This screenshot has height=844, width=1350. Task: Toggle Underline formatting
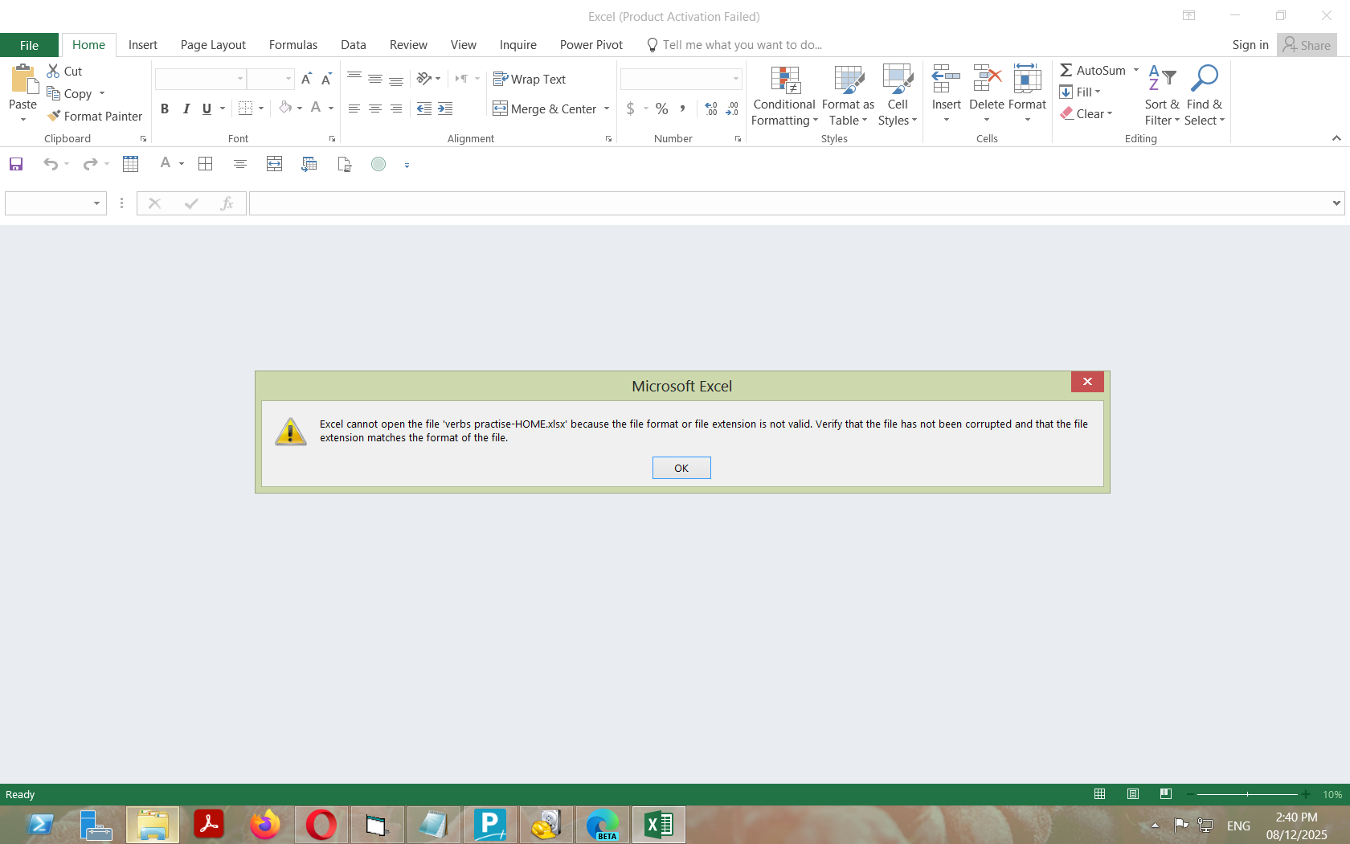click(207, 109)
